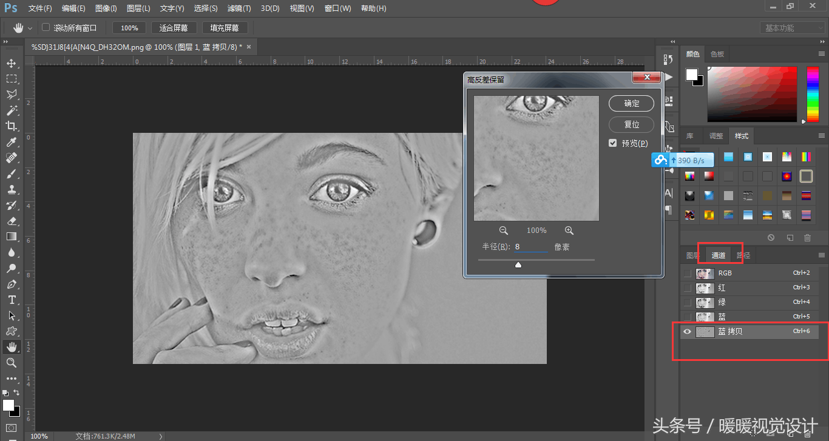Select the Eraser tool
Image resolution: width=829 pixels, height=441 pixels.
pyautogui.click(x=12, y=221)
